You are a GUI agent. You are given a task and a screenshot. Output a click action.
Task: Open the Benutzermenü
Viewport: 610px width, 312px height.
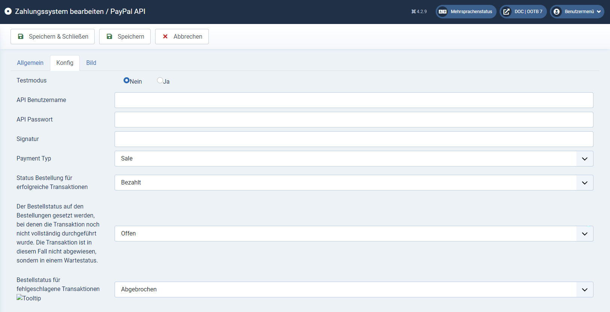click(x=577, y=12)
